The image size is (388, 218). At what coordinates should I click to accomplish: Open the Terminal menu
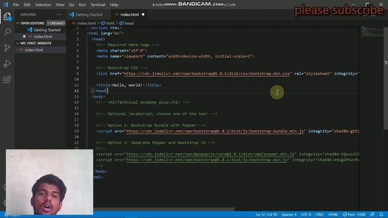(x=98, y=5)
